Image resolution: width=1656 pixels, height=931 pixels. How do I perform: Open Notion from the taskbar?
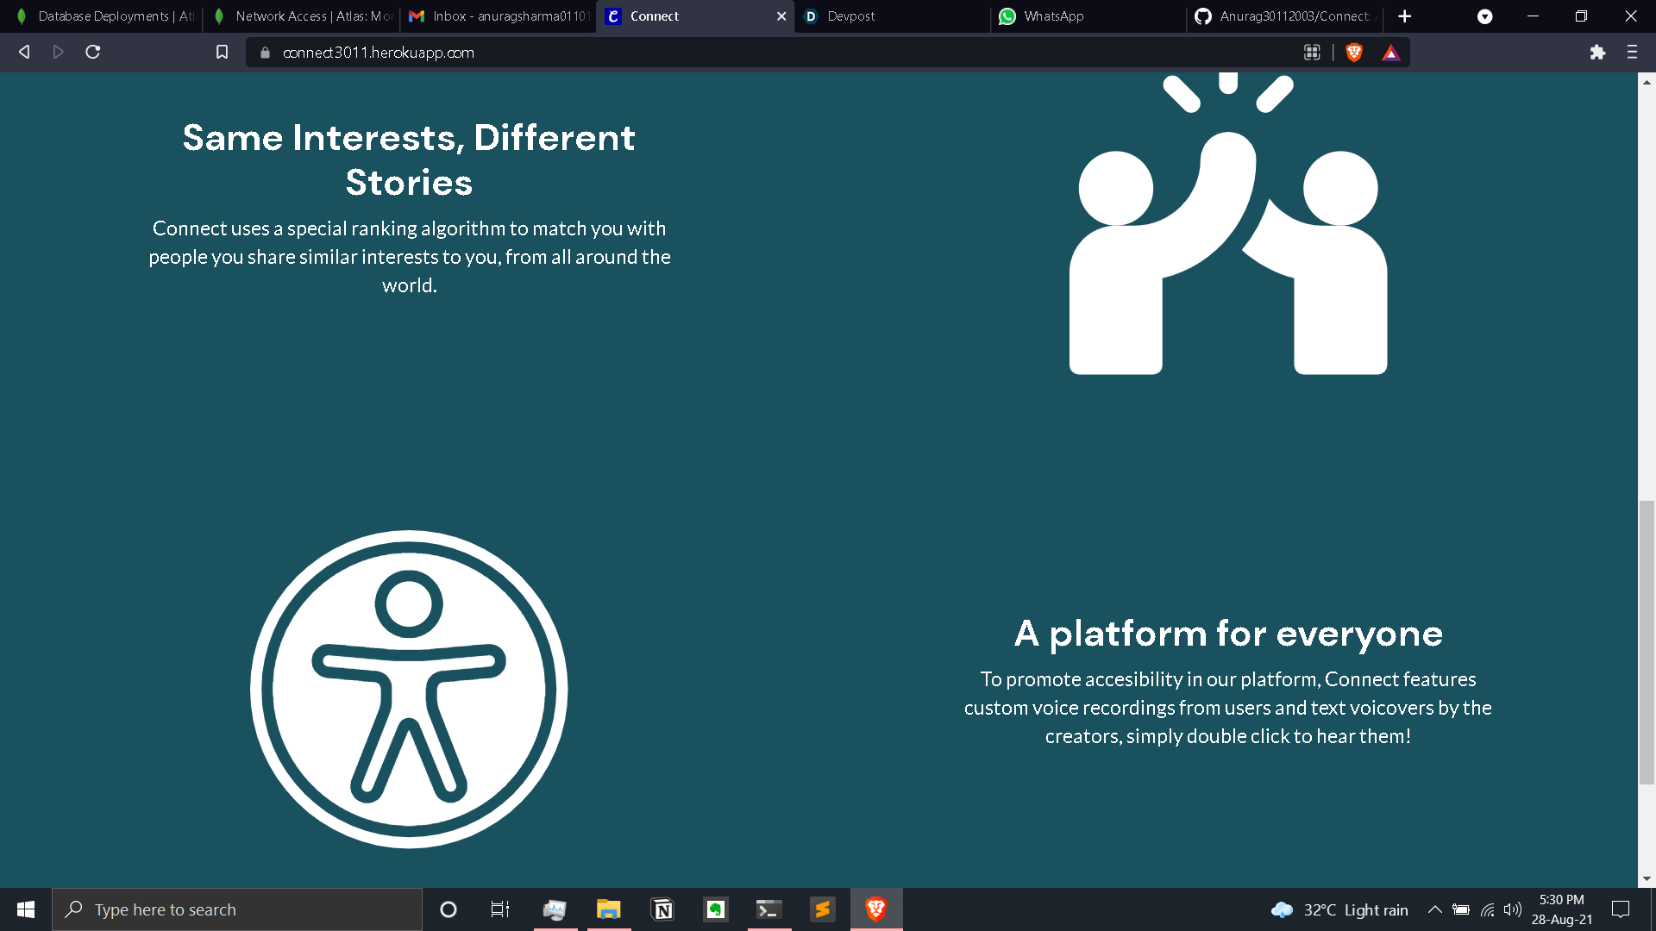point(662,909)
